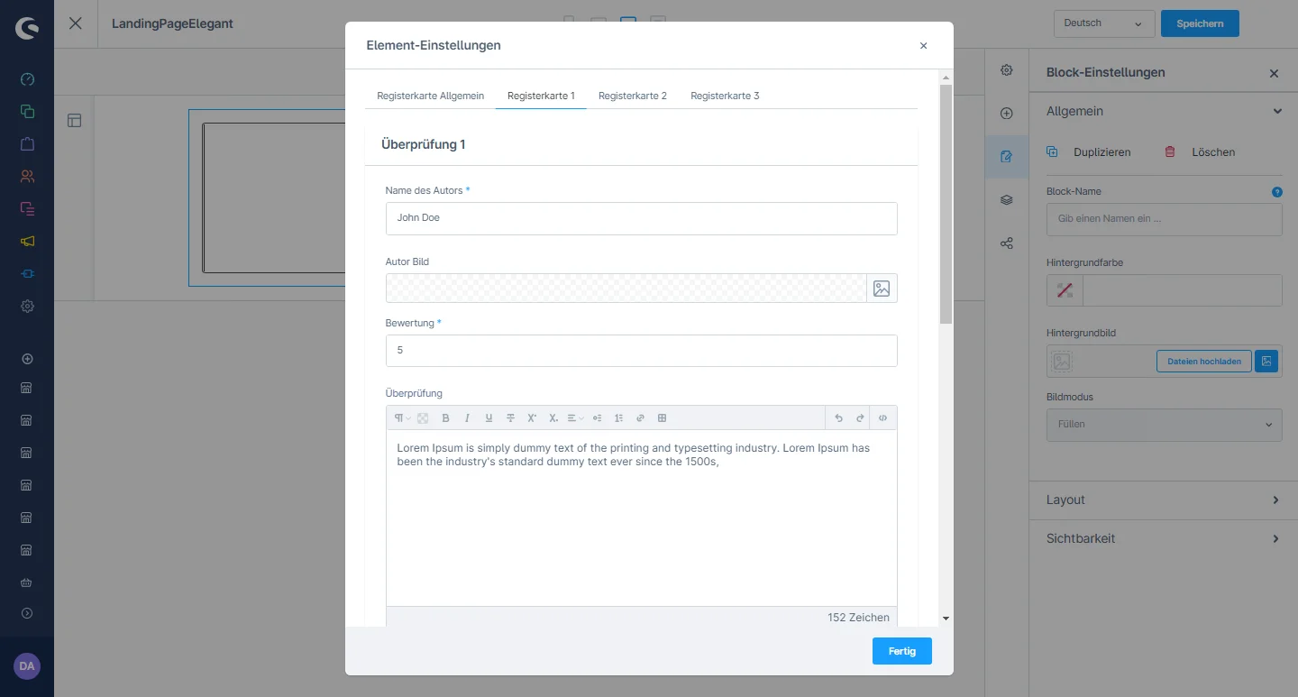
Task: Open the Deutsch language dropdown
Action: 1104,23
